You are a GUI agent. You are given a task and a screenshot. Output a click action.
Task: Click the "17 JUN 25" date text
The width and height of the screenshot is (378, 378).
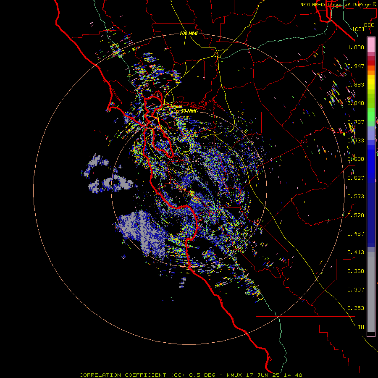pos(263,375)
